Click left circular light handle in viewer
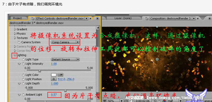Screen dimensions: 212x102 pos(112,62)
